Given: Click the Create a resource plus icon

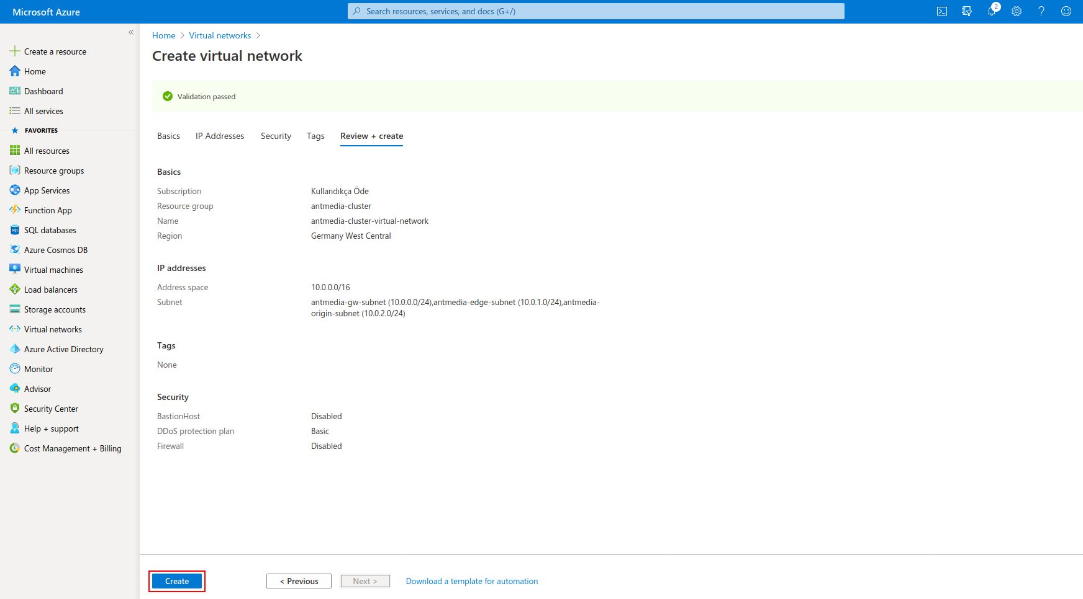Looking at the screenshot, I should [x=15, y=51].
